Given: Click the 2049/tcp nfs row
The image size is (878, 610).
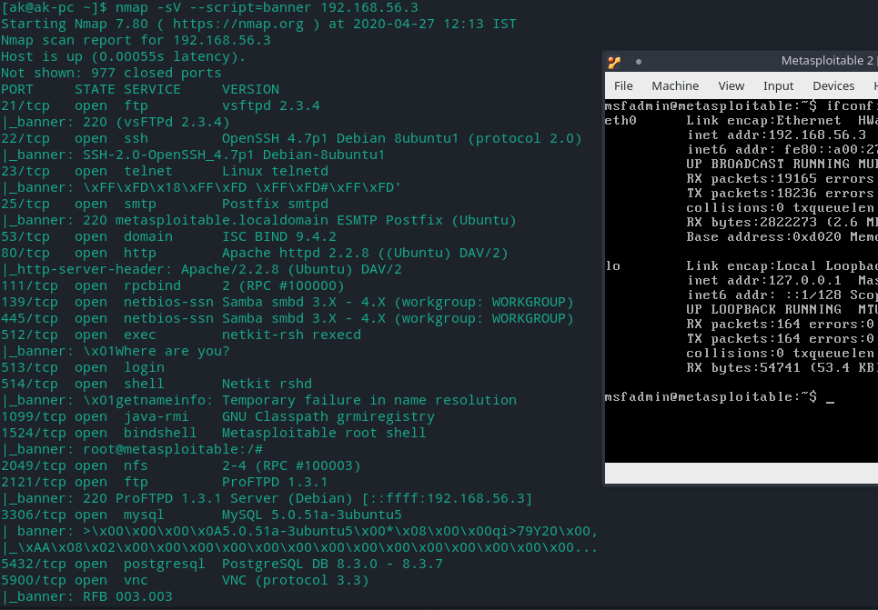Looking at the screenshot, I should pyautogui.click(x=181, y=465).
